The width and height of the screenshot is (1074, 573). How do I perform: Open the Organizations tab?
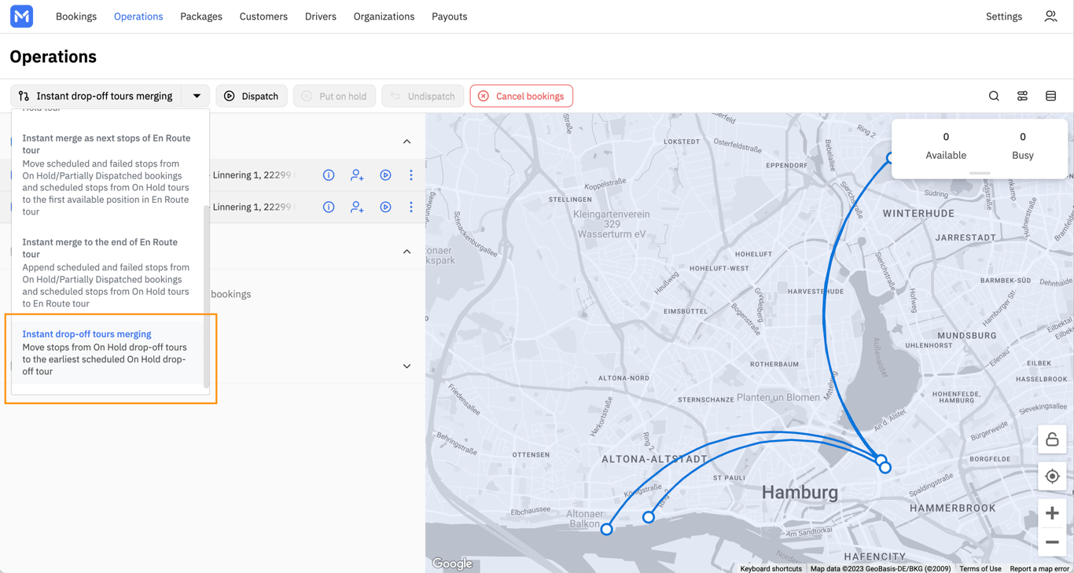[384, 17]
